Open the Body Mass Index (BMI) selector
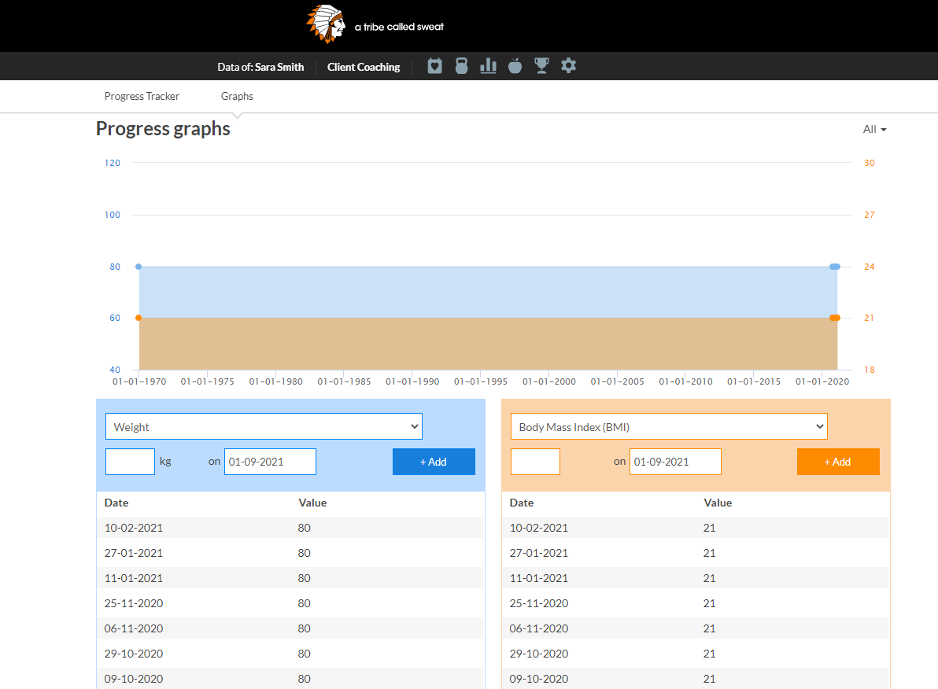Viewport: 938px width, 689px height. pos(669,426)
